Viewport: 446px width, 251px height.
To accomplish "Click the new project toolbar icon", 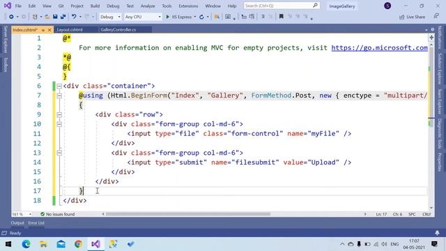I will tap(35, 17).
